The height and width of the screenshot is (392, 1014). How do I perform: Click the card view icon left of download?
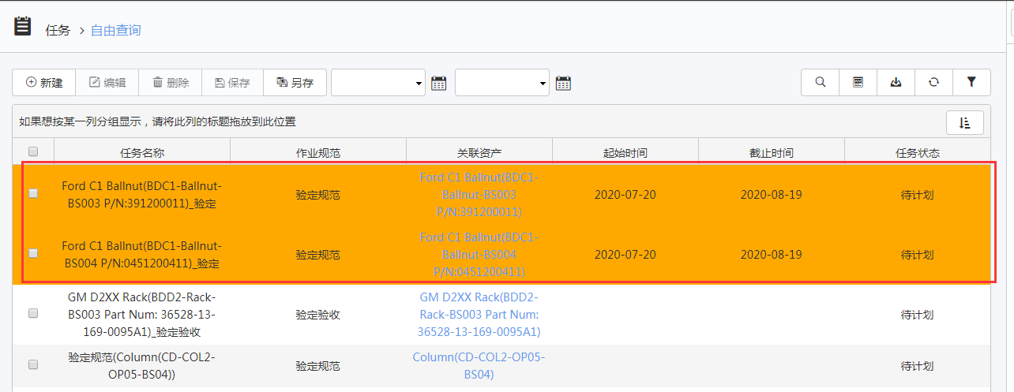click(x=858, y=82)
